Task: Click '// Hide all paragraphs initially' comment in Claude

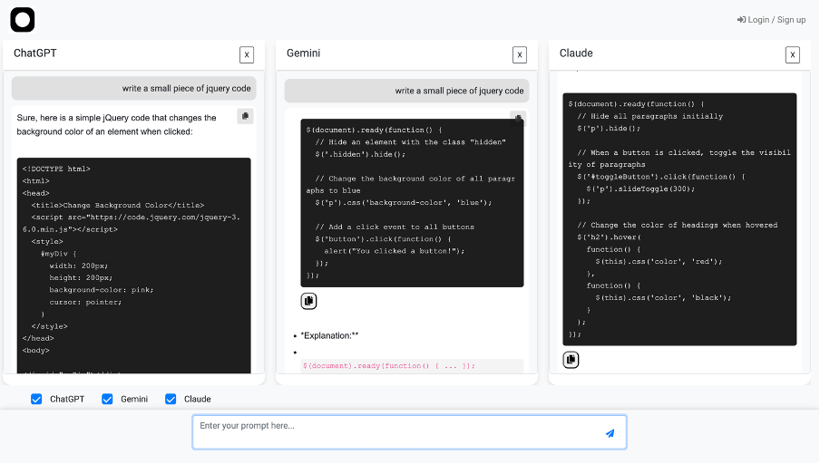Action: [650, 116]
